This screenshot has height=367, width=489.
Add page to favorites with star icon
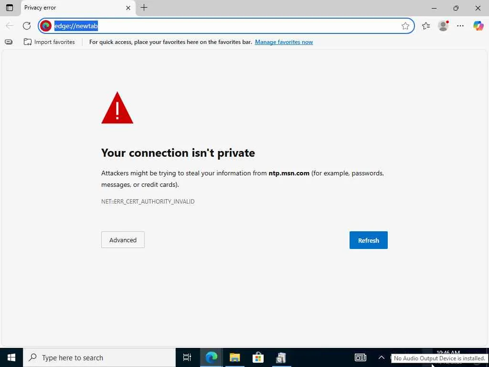405,26
